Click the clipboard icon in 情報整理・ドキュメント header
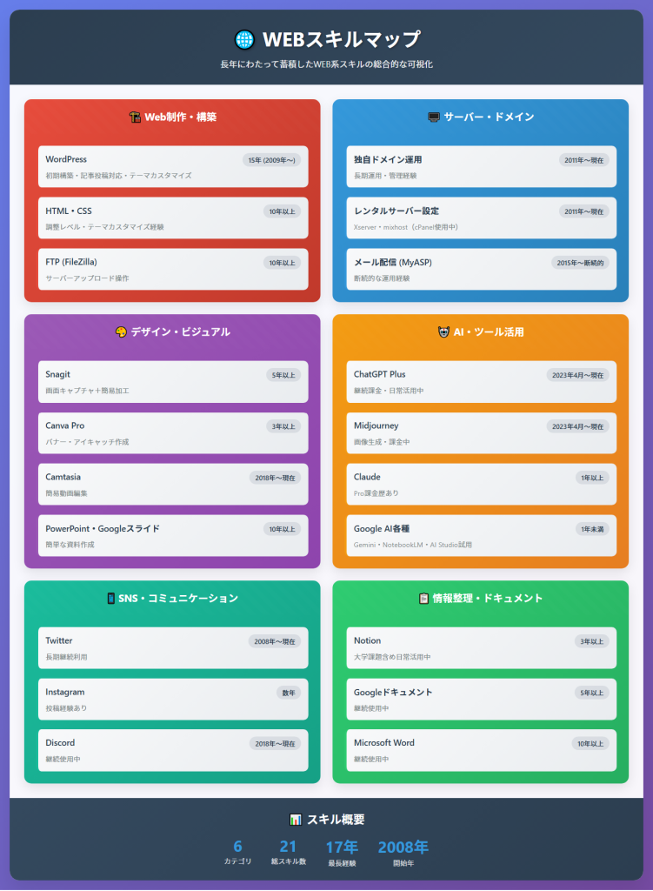The height and width of the screenshot is (891, 653). (x=424, y=598)
